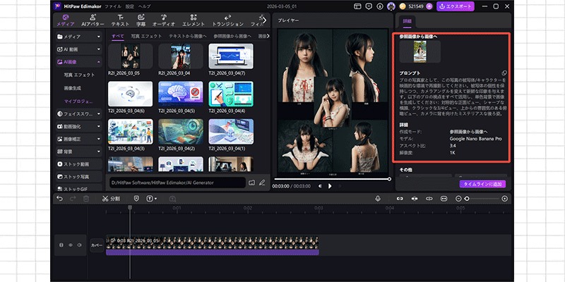
Task: Mute the timeline track audio
Action: point(80,245)
